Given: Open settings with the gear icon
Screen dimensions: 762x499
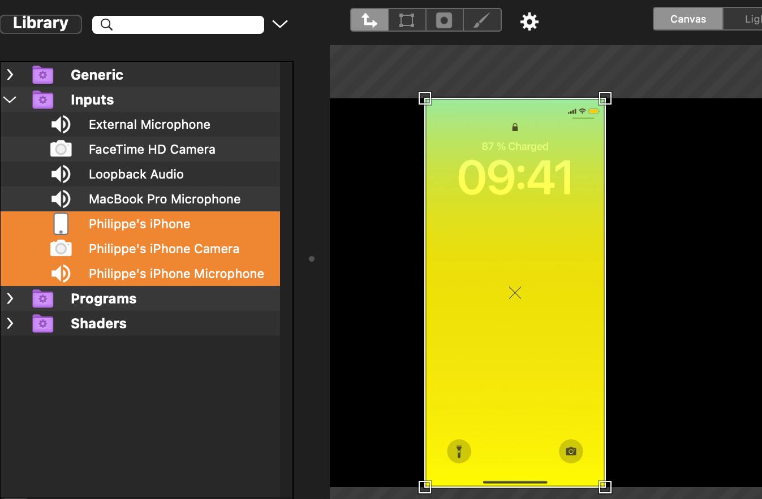Looking at the screenshot, I should point(529,21).
